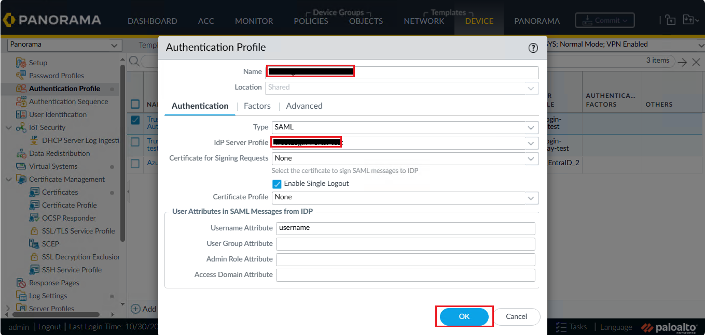Click OK to save the profile
The image size is (705, 335).
point(464,316)
